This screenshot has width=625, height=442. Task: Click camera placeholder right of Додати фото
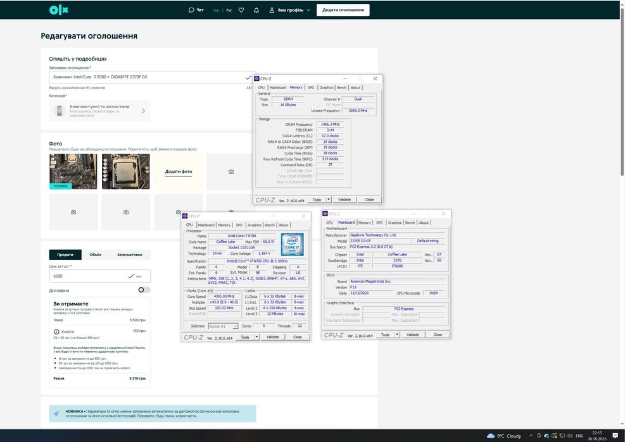pos(230,171)
